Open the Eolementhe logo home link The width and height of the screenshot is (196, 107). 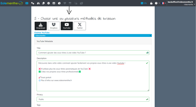[x=12, y=3]
